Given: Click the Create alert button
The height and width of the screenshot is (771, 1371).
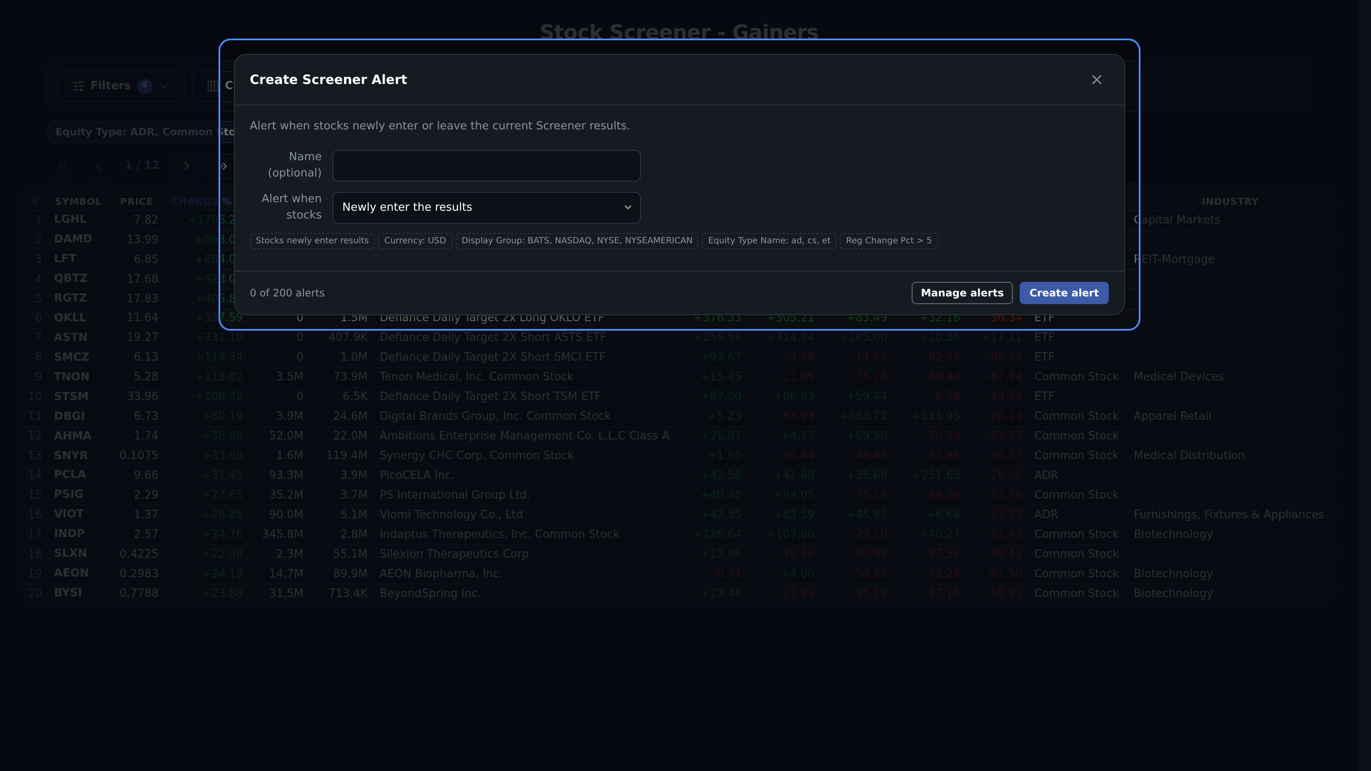Looking at the screenshot, I should click(1064, 293).
